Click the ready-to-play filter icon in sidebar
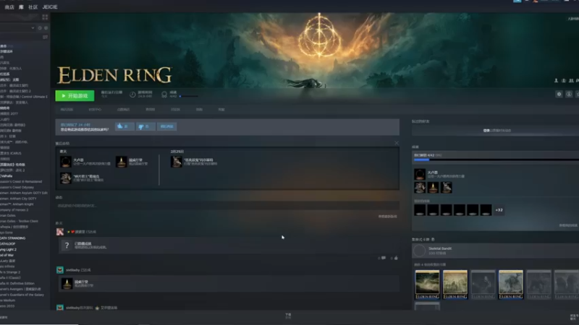 click(x=46, y=28)
